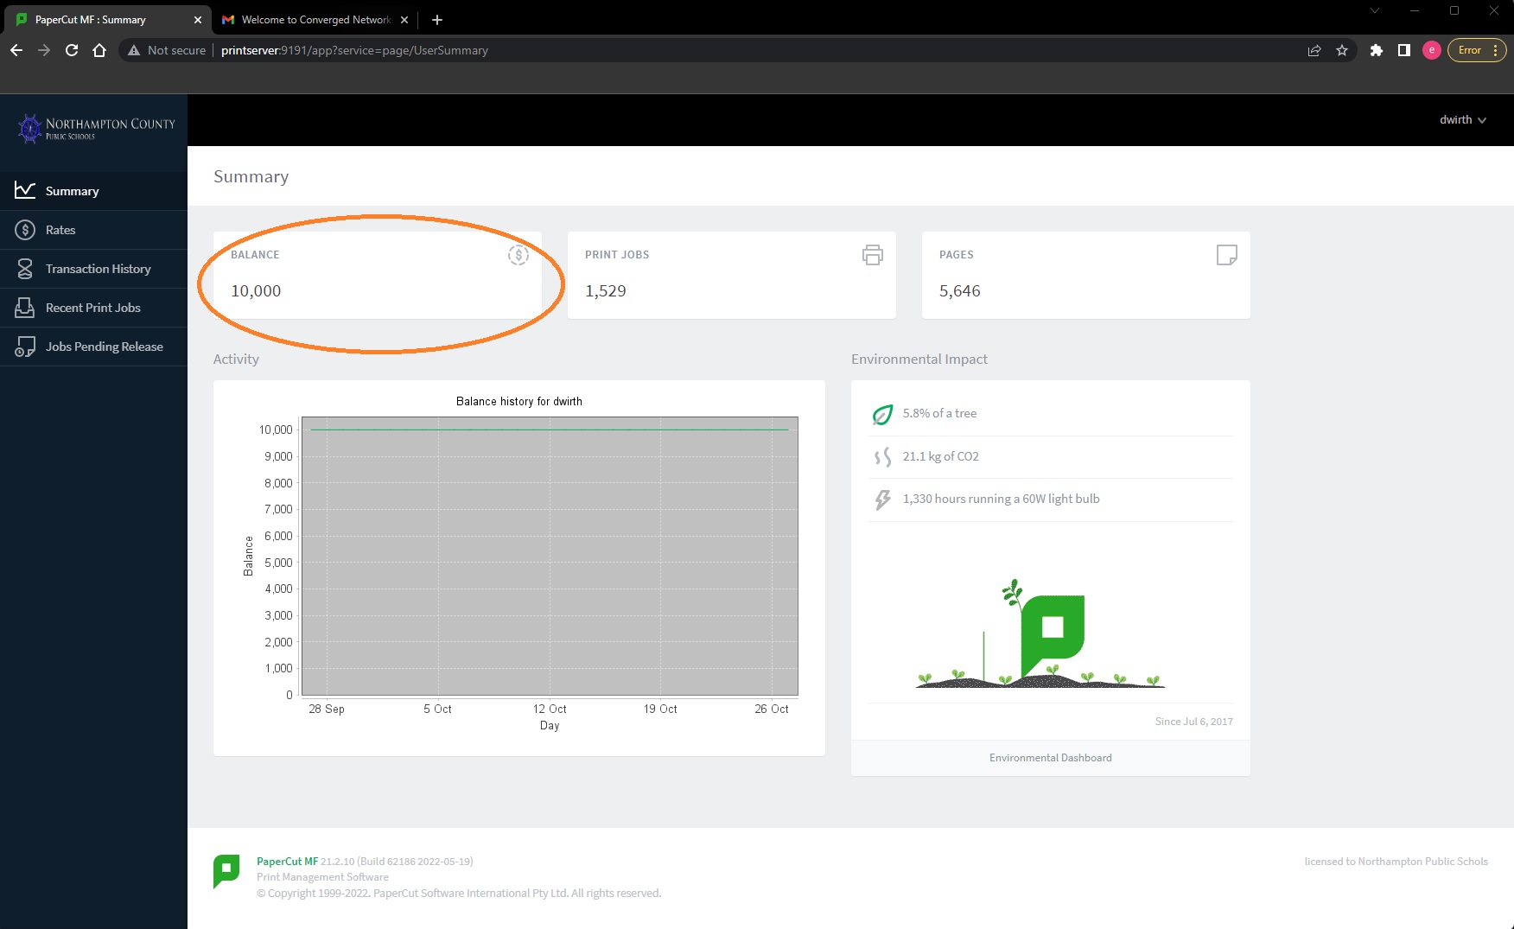The image size is (1514, 929).
Task: Open a new browser tab
Action: coord(437,20)
